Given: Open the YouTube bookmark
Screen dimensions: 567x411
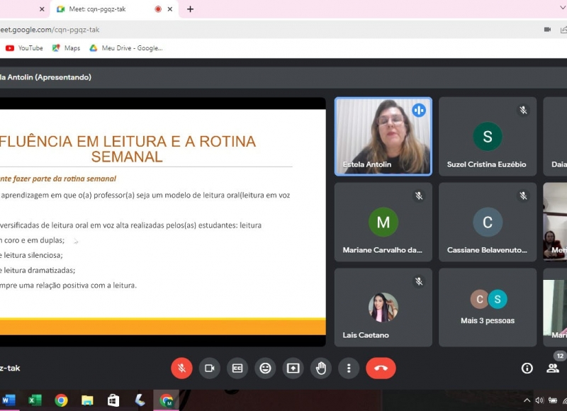Looking at the screenshot, I should (x=24, y=48).
